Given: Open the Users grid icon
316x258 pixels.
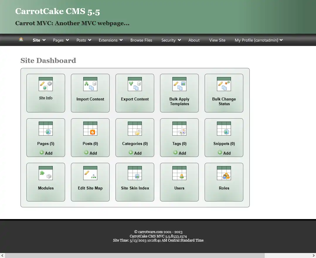Looking at the screenshot, I should [179, 173].
